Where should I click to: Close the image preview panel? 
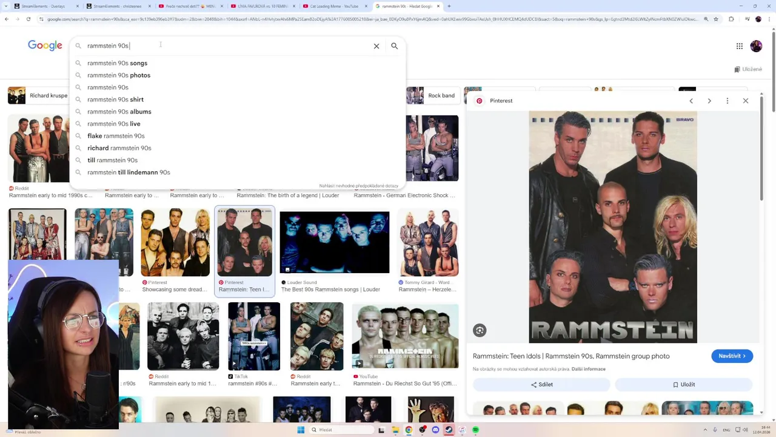[x=746, y=101]
